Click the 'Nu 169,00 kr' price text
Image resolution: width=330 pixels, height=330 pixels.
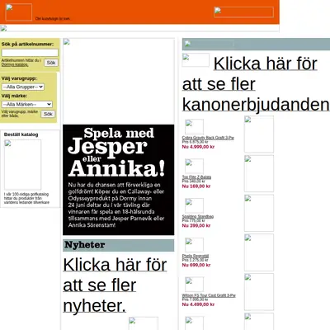[x=196, y=186]
